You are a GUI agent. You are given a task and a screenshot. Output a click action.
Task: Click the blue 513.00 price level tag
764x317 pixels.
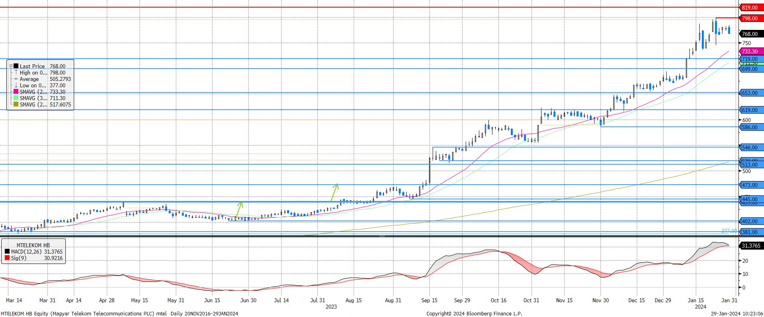click(x=751, y=165)
